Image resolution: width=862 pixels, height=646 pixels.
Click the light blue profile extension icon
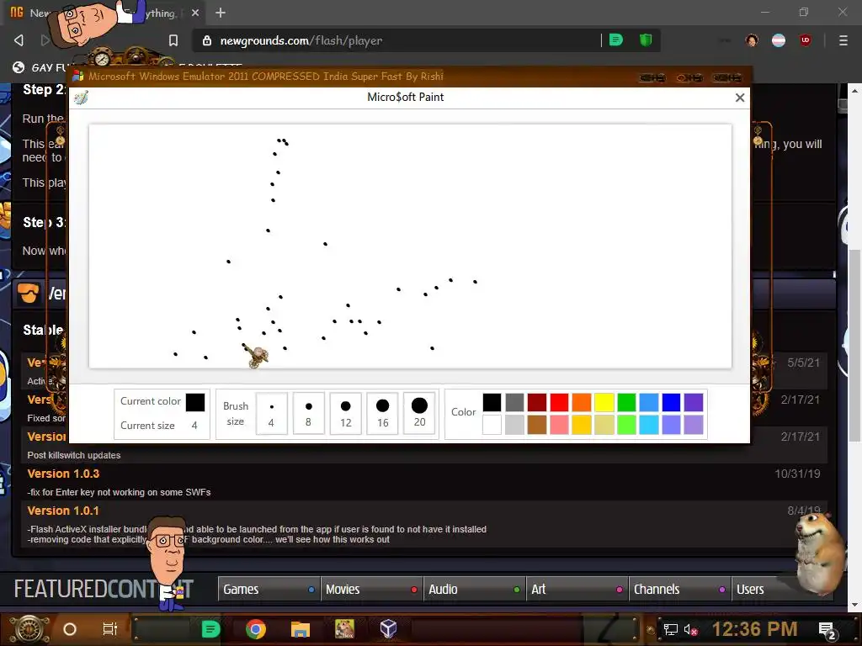tap(779, 40)
